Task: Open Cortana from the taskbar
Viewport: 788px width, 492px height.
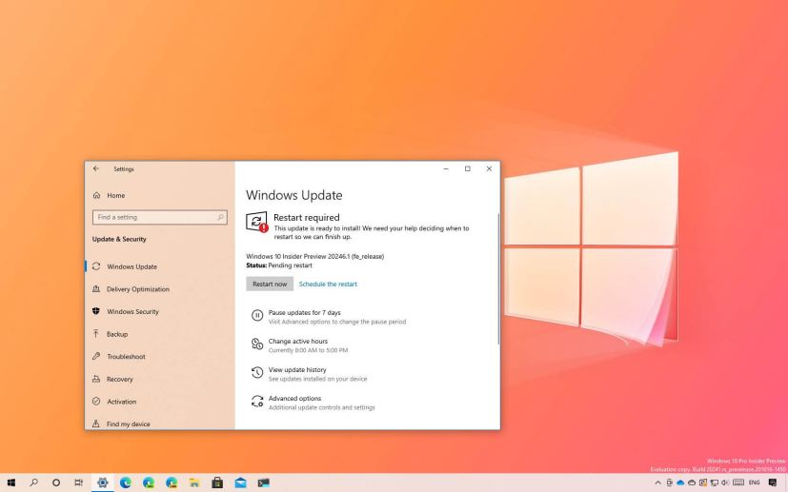Action: click(x=56, y=482)
